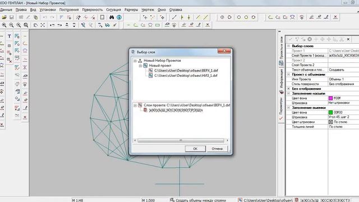Image resolution: width=359 pixels, height=202 pixels.
Task: Click the green Цвет фона swatch
Action: pyautogui.click(x=330, y=112)
